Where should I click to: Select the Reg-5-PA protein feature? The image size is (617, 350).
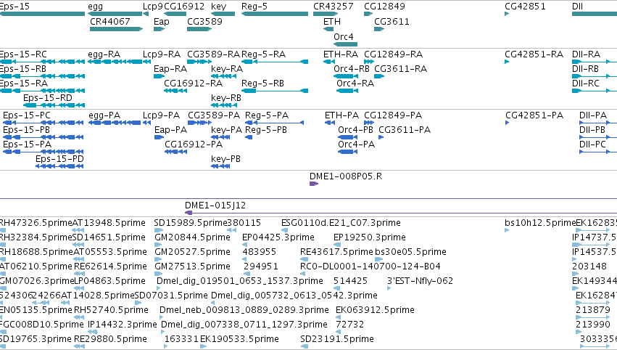click(274, 123)
